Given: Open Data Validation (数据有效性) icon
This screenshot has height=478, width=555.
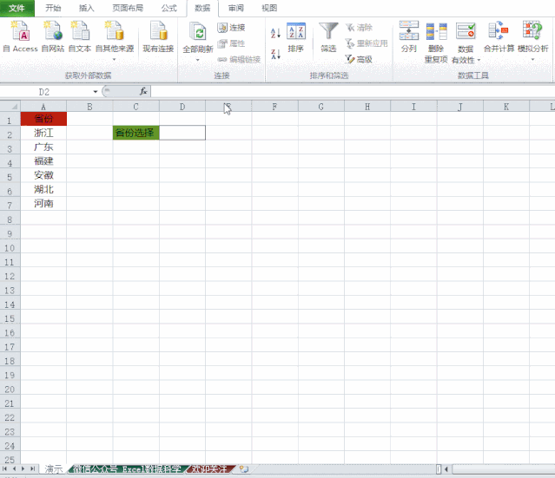Looking at the screenshot, I should [x=465, y=32].
